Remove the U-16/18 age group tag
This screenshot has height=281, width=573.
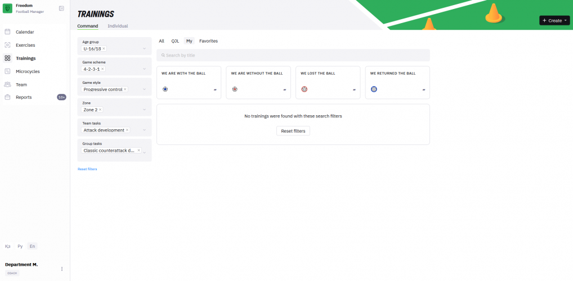[104, 48]
